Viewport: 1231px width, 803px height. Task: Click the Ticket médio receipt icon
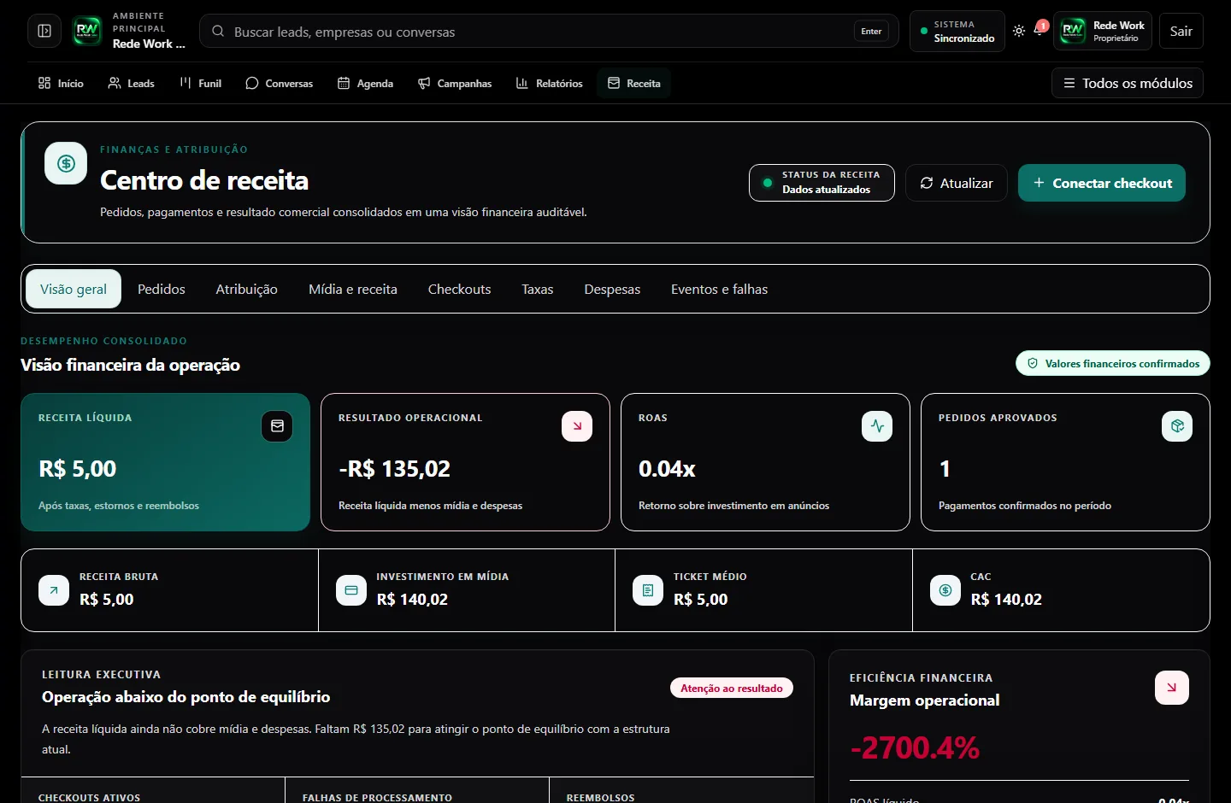(648, 589)
